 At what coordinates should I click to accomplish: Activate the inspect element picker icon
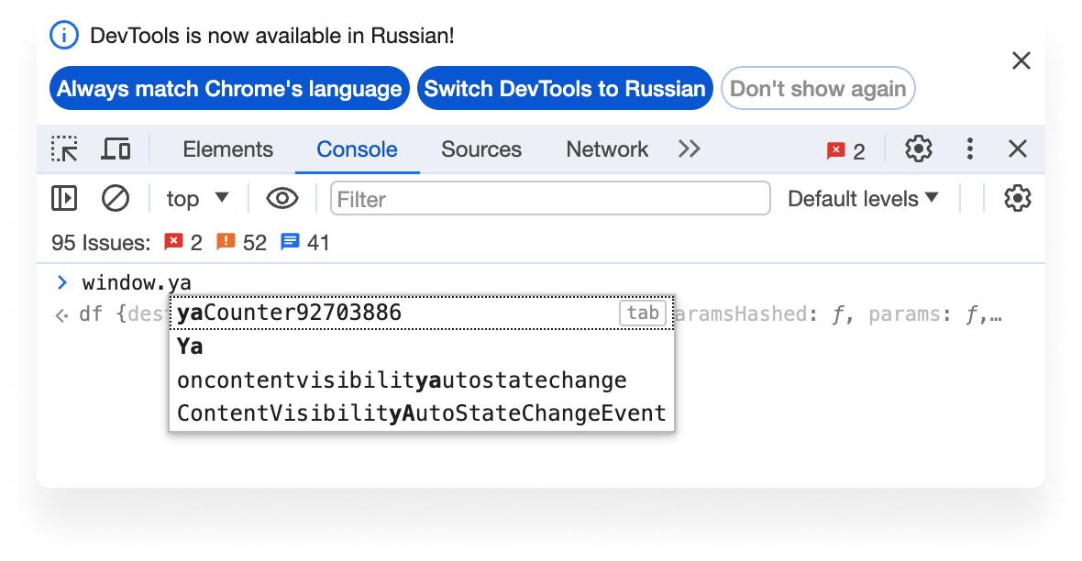[64, 149]
